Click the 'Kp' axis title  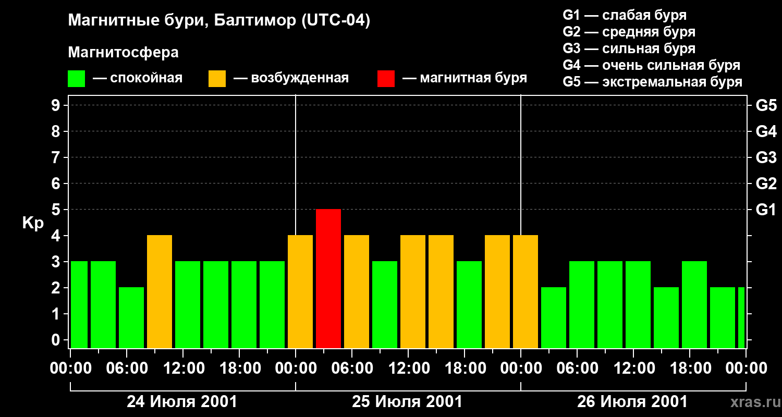(x=33, y=224)
